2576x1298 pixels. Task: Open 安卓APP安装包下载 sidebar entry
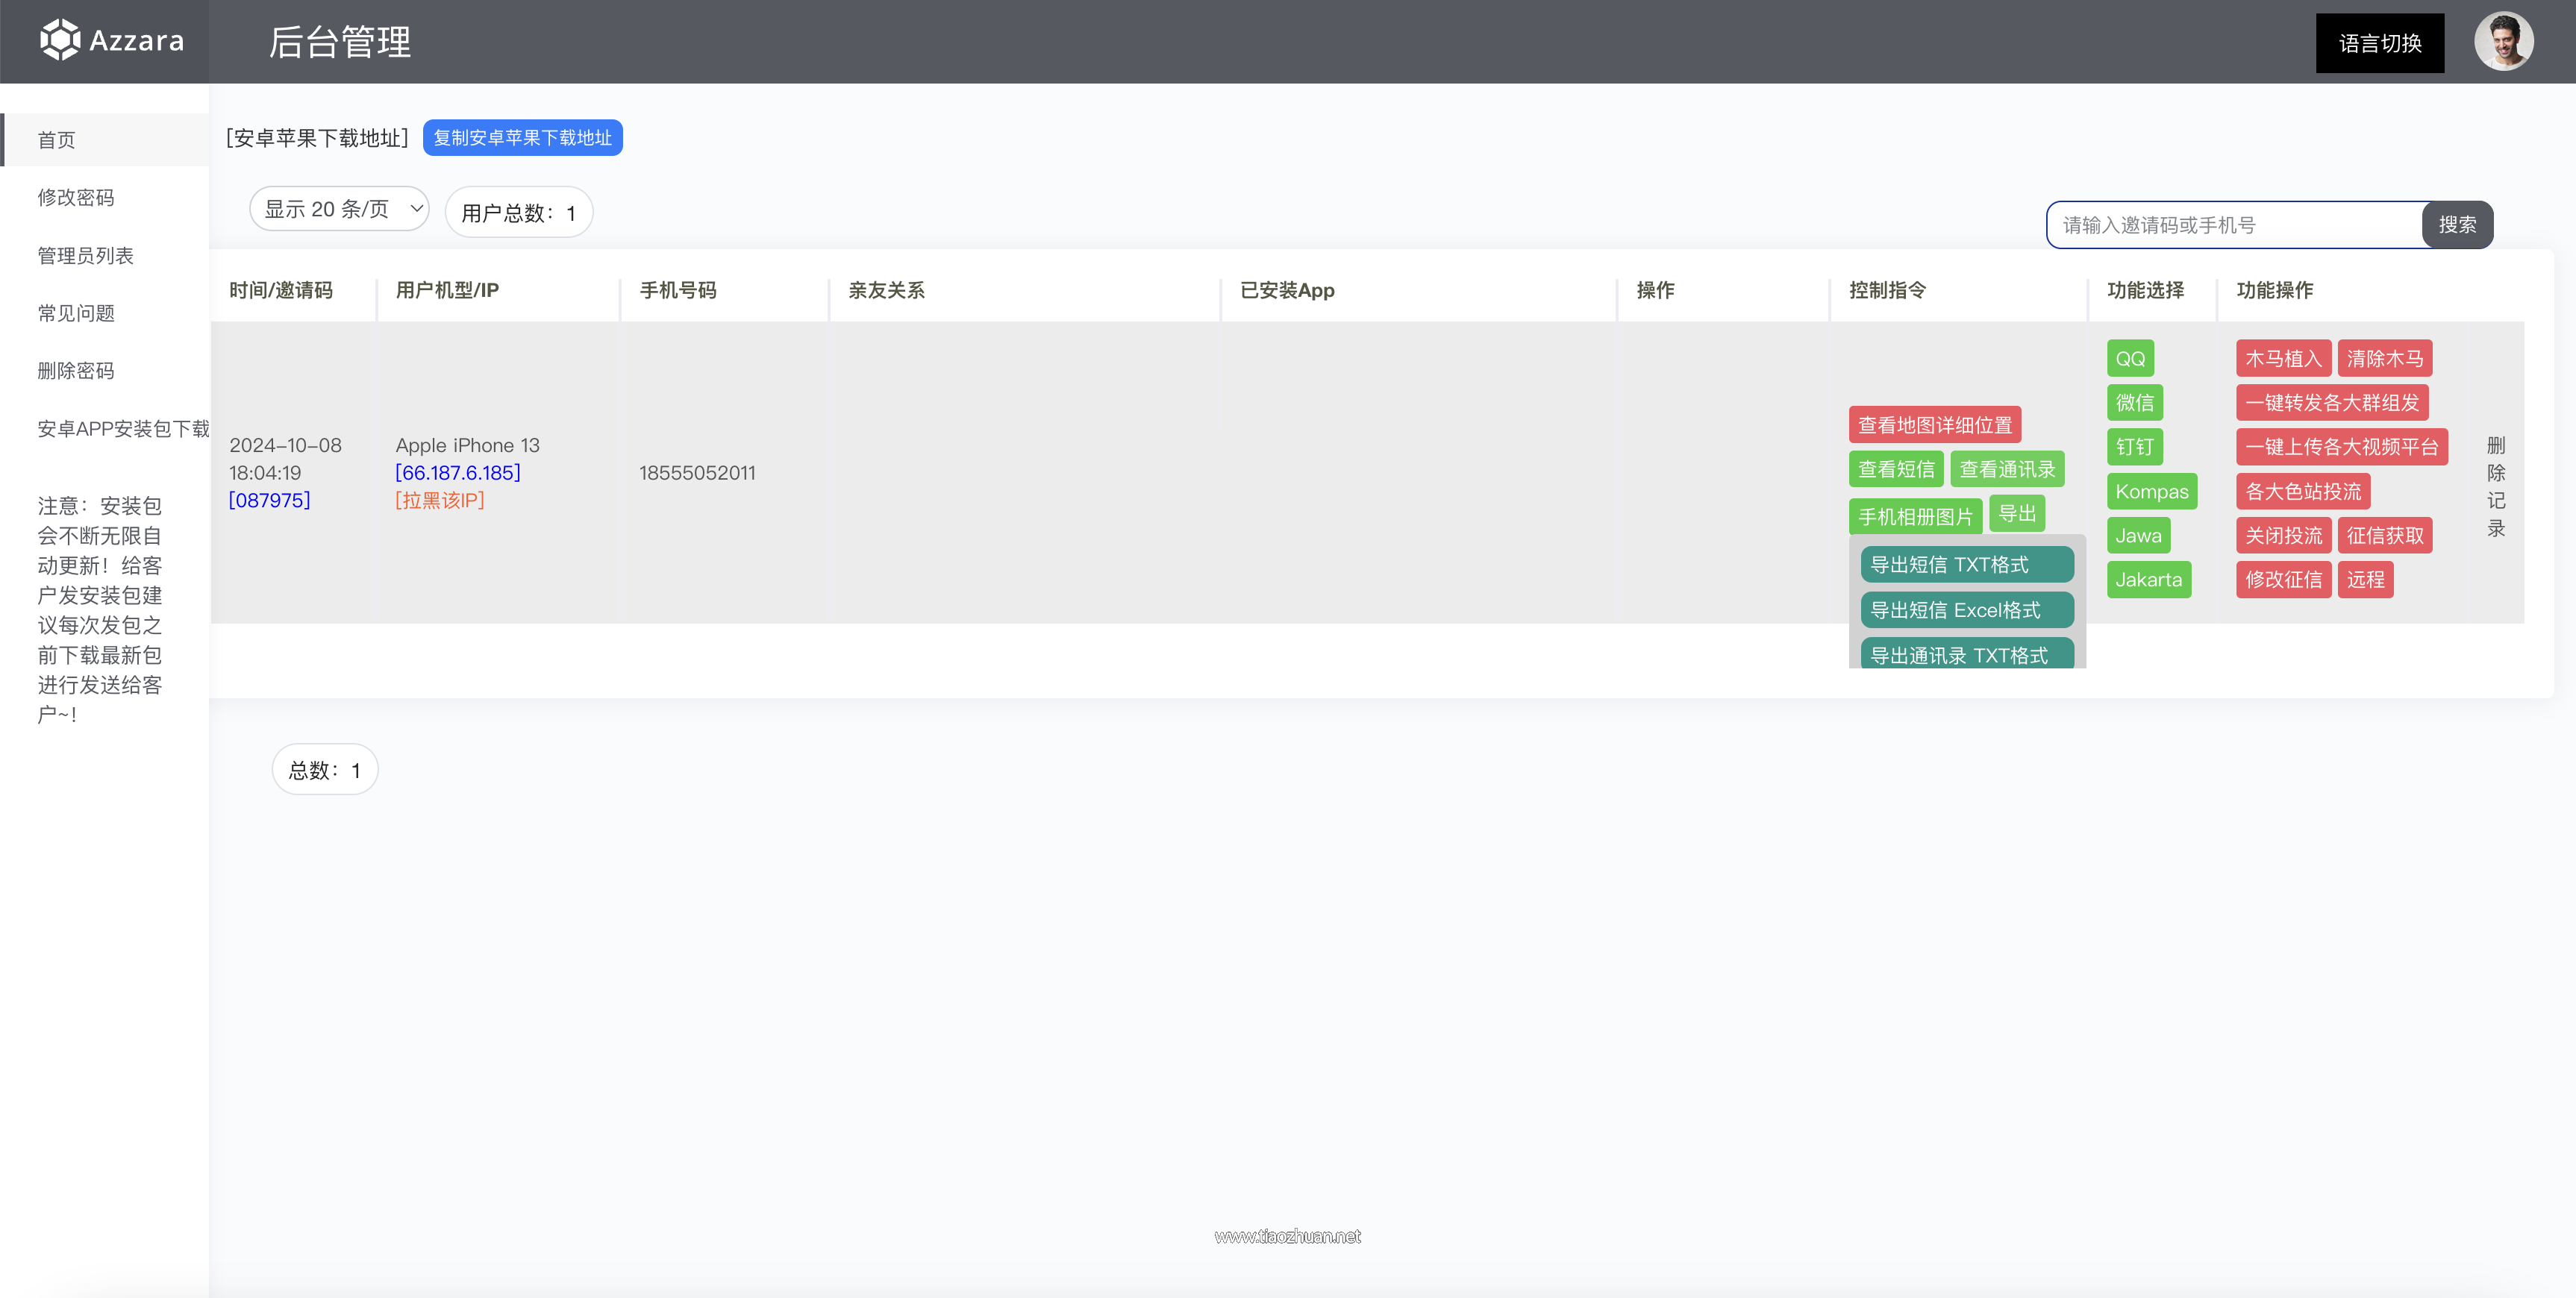pos(123,428)
